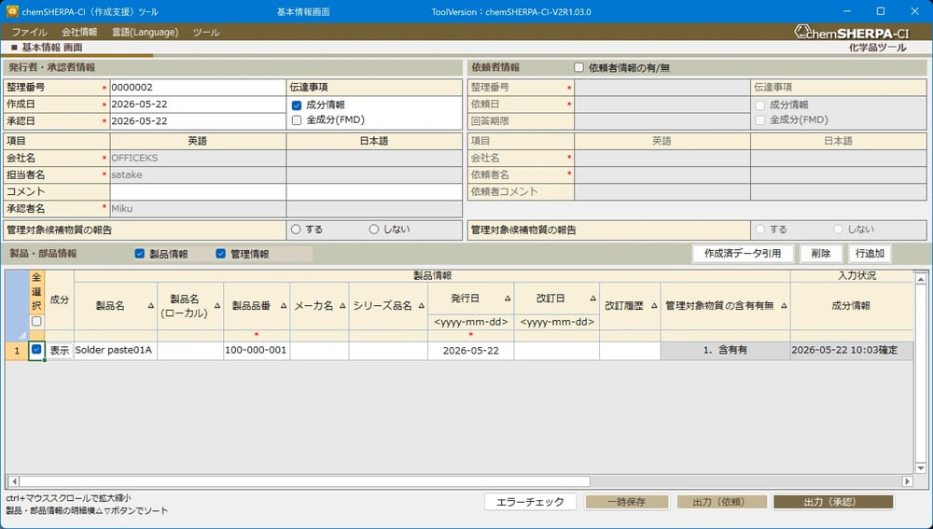933x529 pixels.
Task: Click the chemSHERPA-CI logo at top right
Action: pos(852,34)
